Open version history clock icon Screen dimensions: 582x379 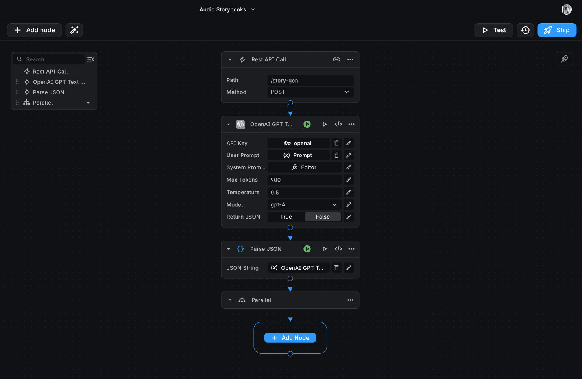[525, 30]
